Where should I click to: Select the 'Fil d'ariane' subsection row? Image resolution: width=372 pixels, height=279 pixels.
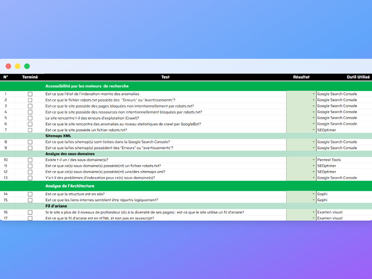click(x=186, y=206)
